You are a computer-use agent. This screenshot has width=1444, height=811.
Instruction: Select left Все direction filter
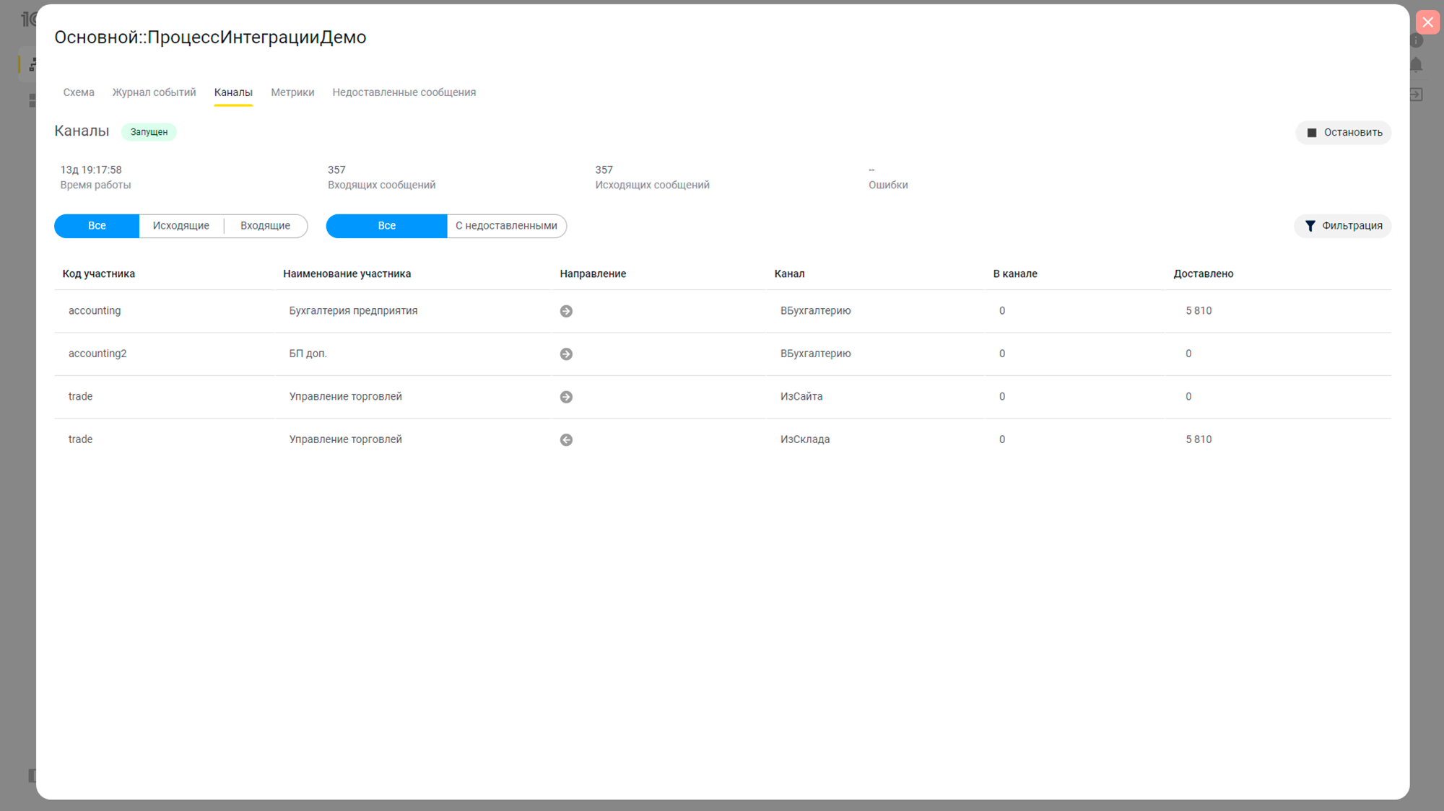(x=97, y=226)
